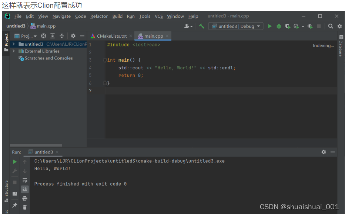The width and height of the screenshot is (345, 214).
Task: Click the toolbar Stop square button
Action: (x=319, y=26)
